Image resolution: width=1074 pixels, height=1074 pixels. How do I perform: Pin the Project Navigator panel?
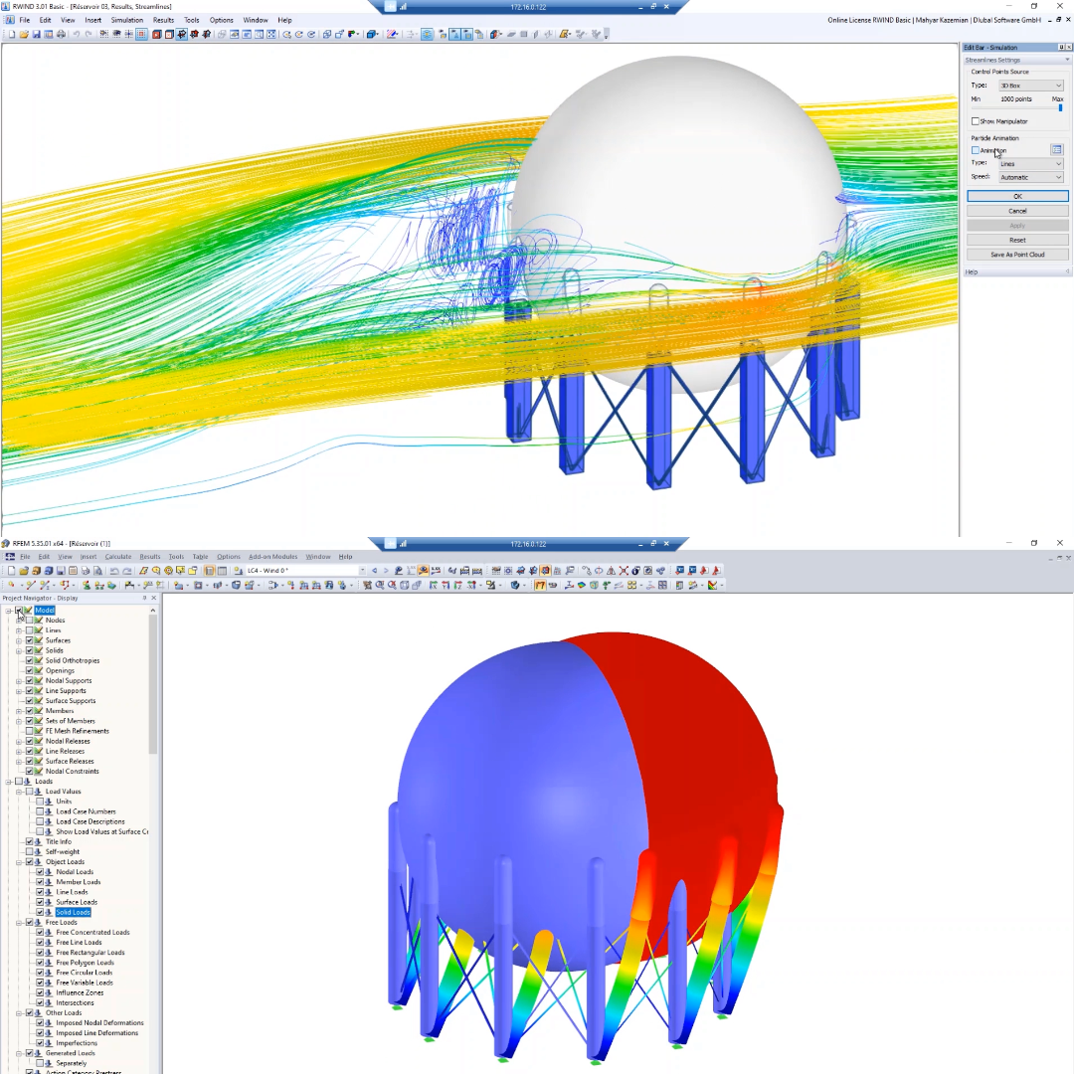click(144, 598)
